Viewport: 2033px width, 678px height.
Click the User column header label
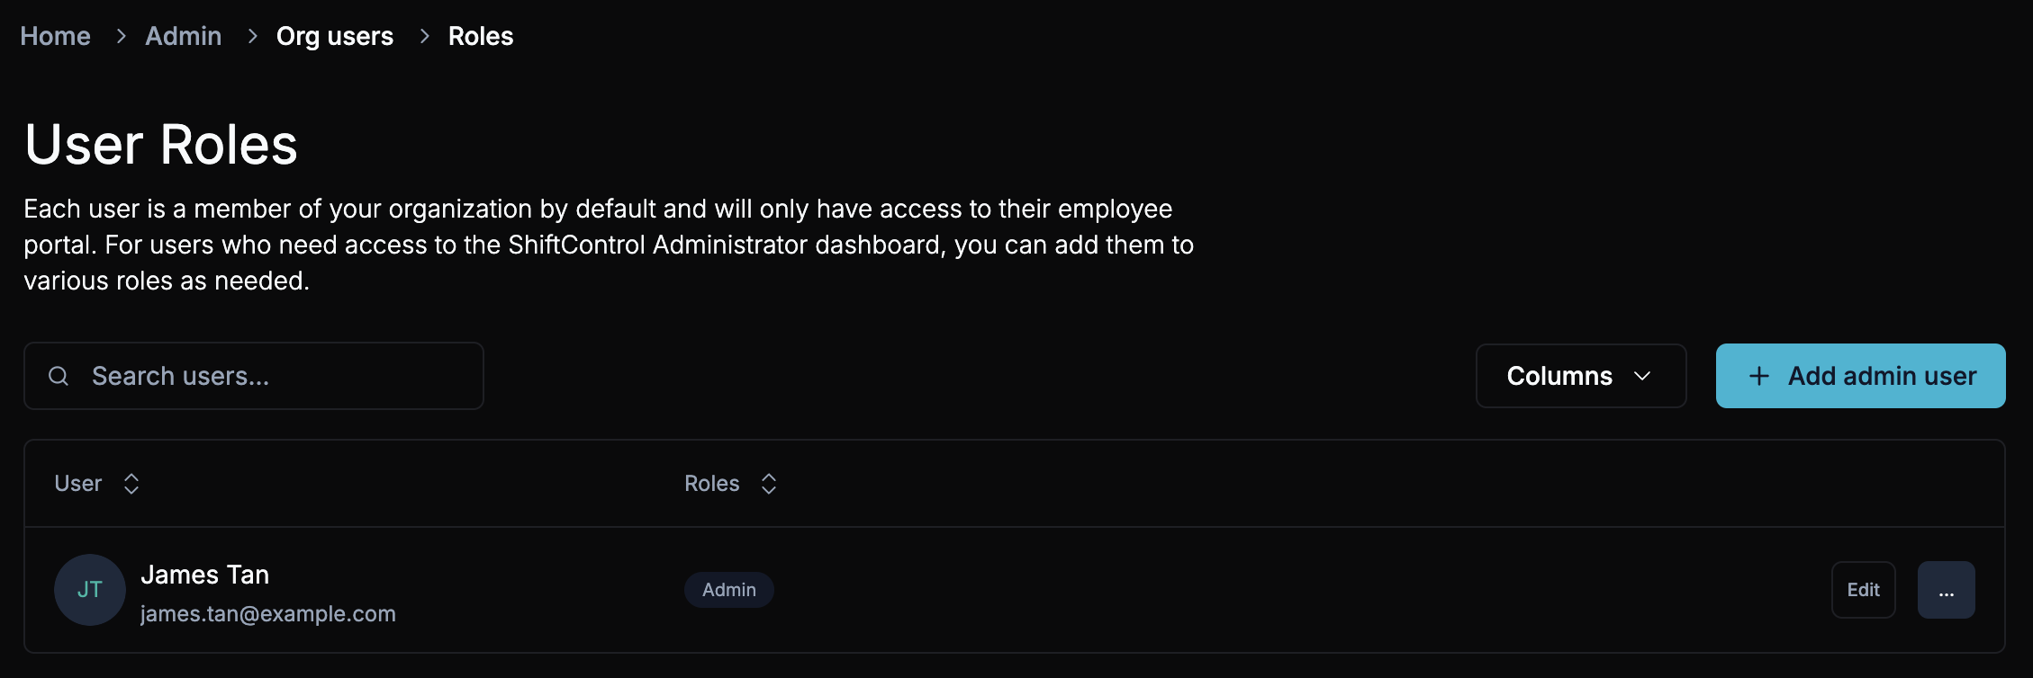pyautogui.click(x=78, y=484)
